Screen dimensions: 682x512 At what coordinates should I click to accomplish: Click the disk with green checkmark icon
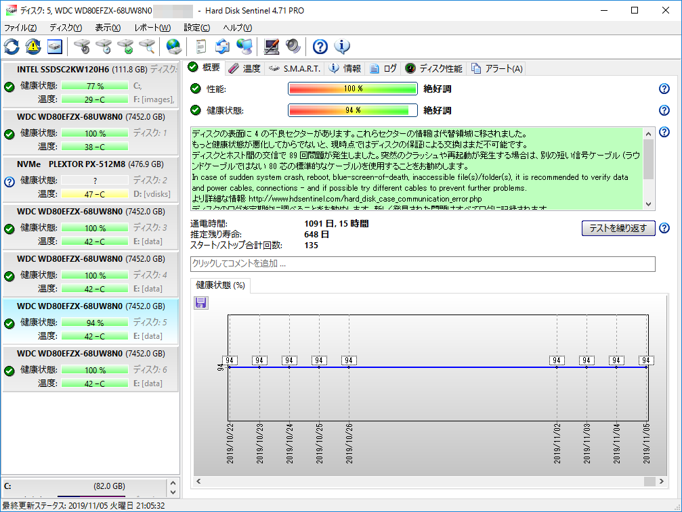(x=125, y=47)
